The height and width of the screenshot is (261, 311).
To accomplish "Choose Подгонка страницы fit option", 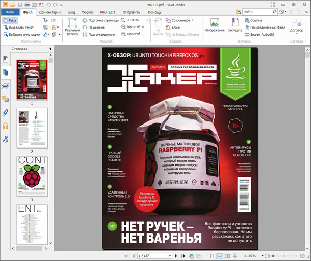I will coord(101,20).
